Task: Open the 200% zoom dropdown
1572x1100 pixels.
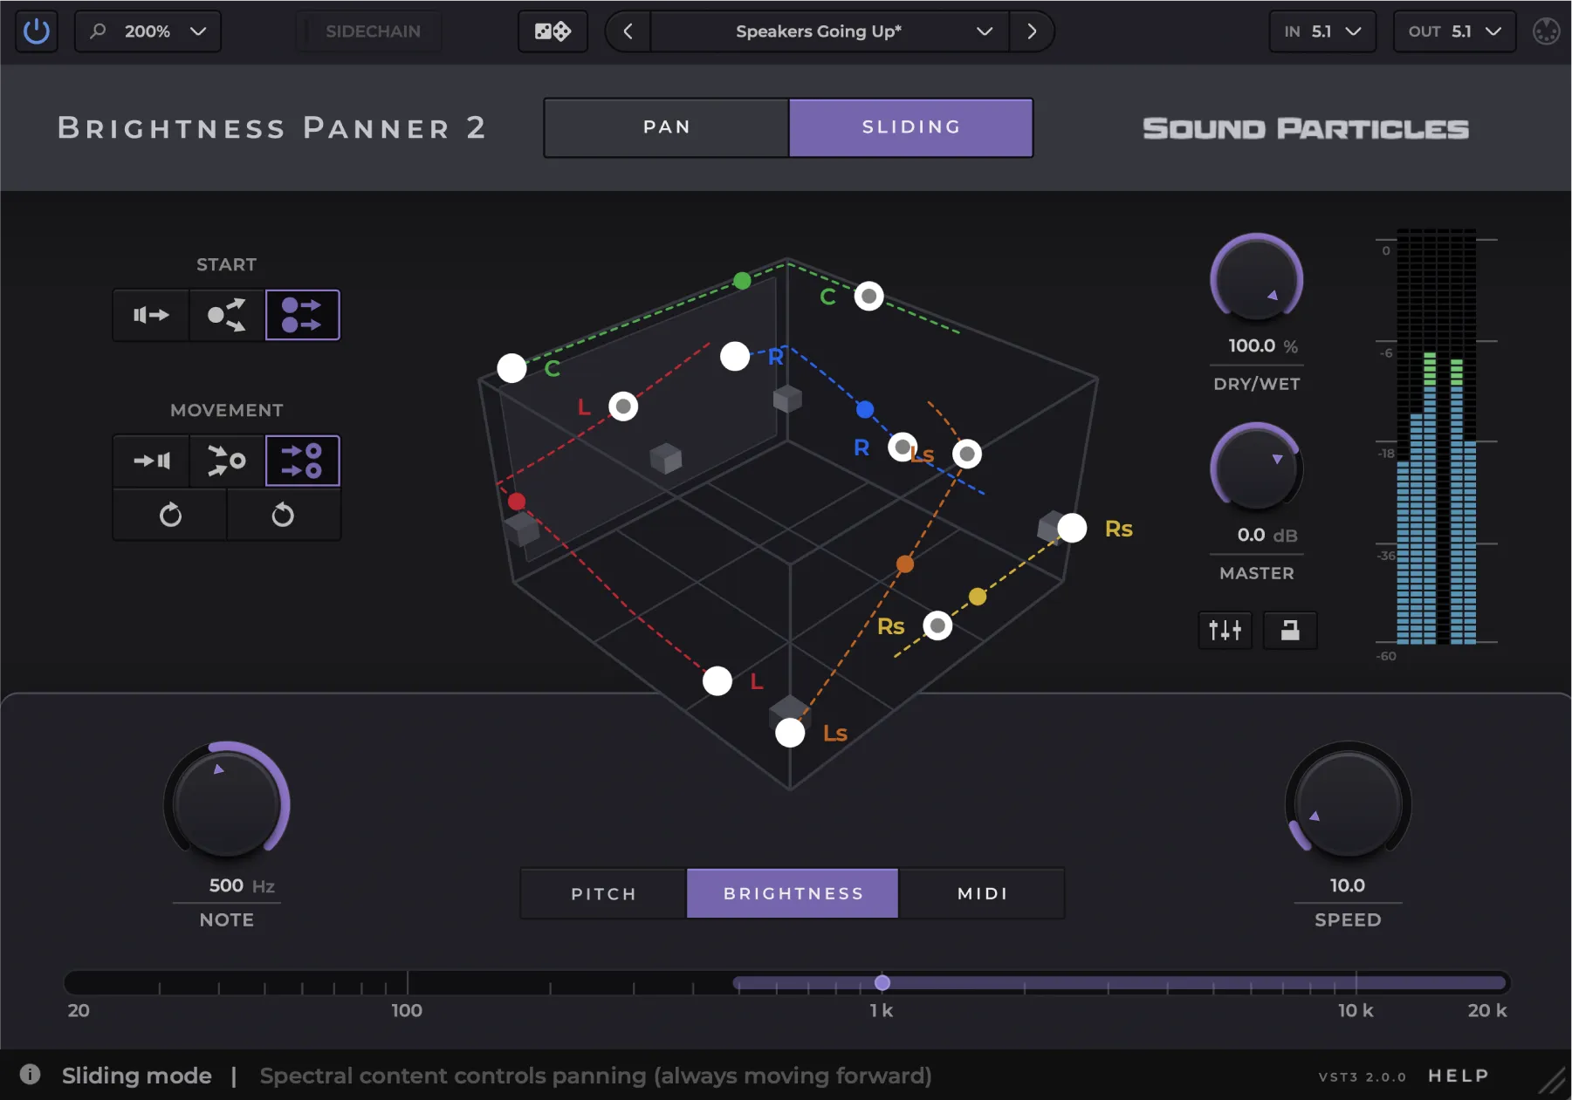Action: (148, 31)
